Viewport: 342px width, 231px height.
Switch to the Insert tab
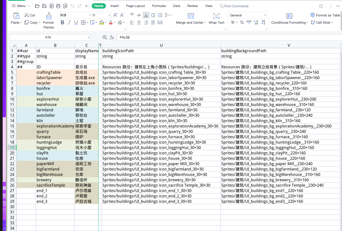(x=115, y=6)
